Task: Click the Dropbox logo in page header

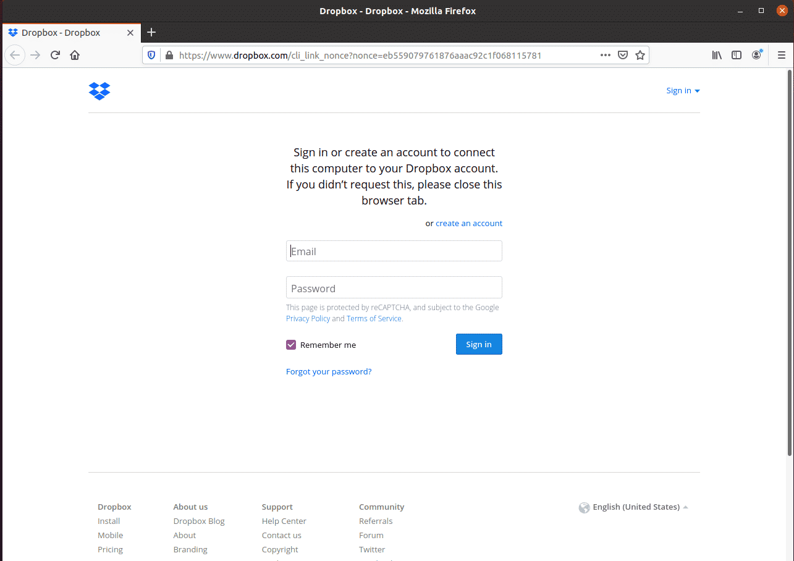Action: 99,91
